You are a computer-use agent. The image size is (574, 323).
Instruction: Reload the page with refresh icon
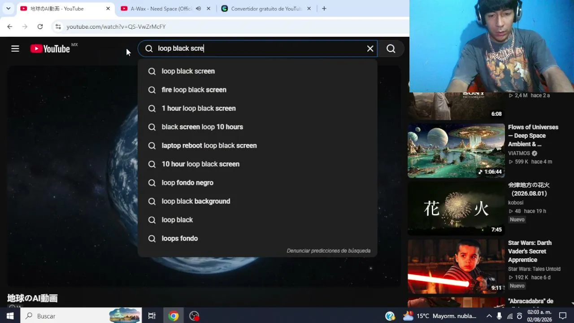coord(40,27)
